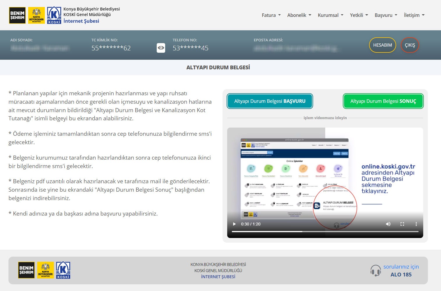Seek the video progress bar

coord(325,232)
